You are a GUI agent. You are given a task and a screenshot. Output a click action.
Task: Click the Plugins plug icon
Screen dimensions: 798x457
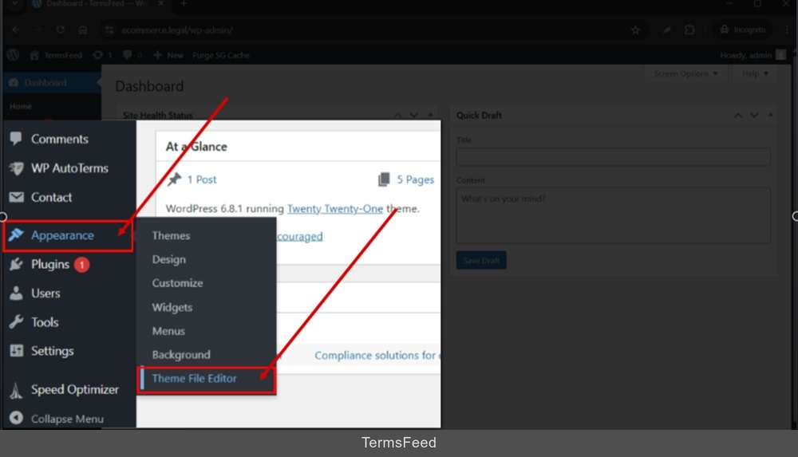[x=16, y=264]
